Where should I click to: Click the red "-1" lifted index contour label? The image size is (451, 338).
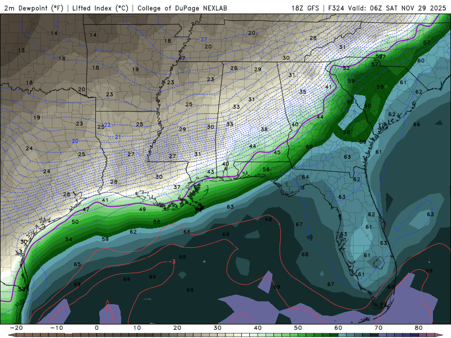173,224
